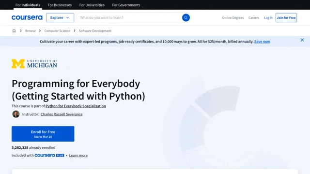
Task: Go to home via breadcrumb house icon
Action: coord(14,31)
